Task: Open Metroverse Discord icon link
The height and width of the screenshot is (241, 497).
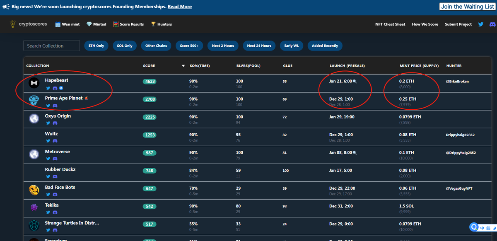Action: pos(55,159)
